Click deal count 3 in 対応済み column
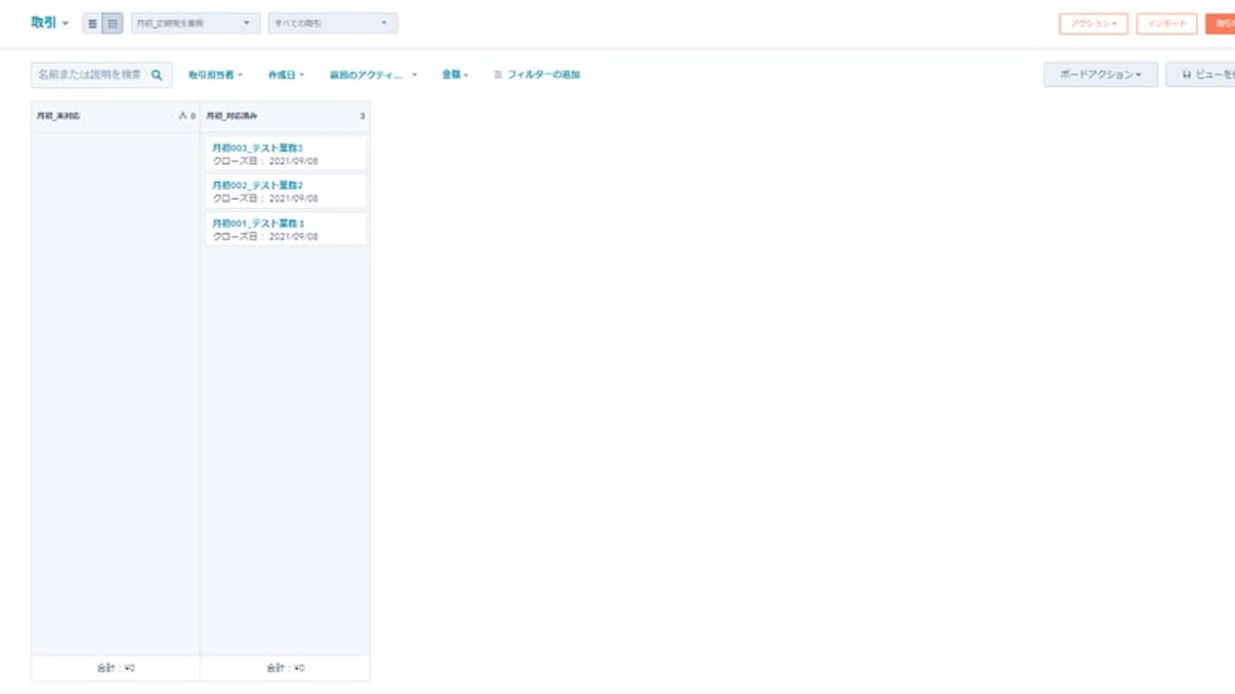This screenshot has width=1235, height=694. pos(362,117)
